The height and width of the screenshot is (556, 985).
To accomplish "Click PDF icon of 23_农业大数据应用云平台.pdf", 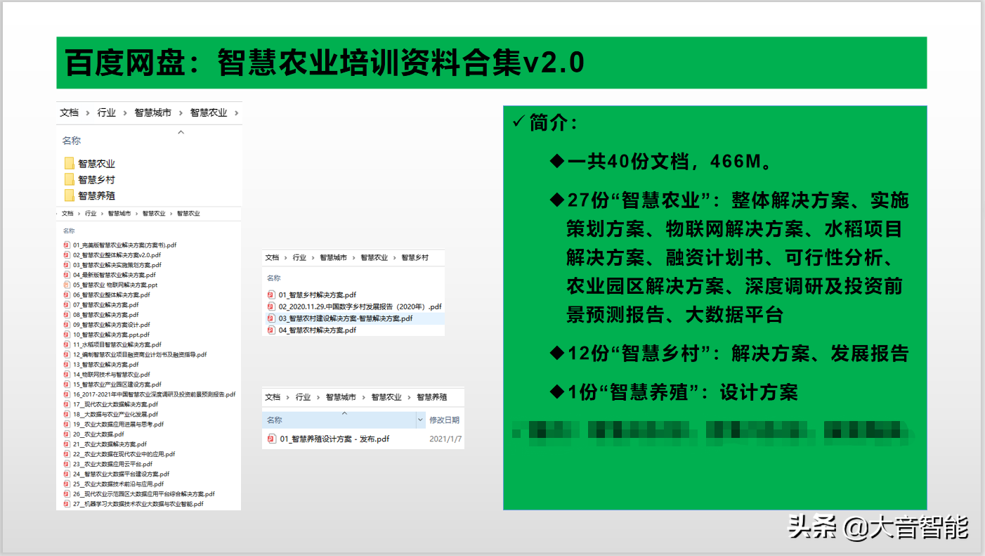I will pos(67,464).
